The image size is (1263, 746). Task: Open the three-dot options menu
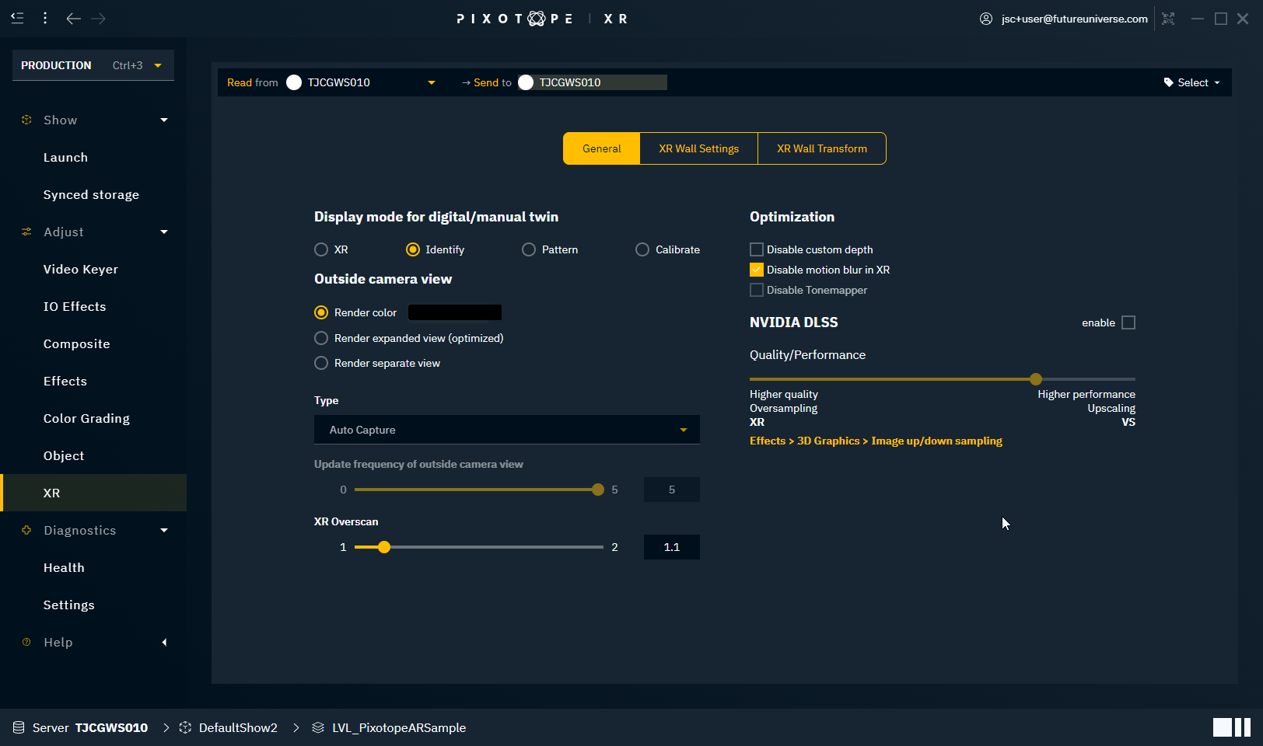pos(45,18)
